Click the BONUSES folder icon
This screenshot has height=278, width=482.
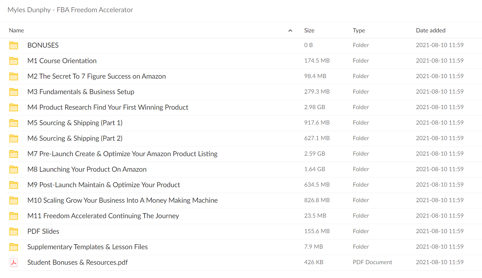14,45
